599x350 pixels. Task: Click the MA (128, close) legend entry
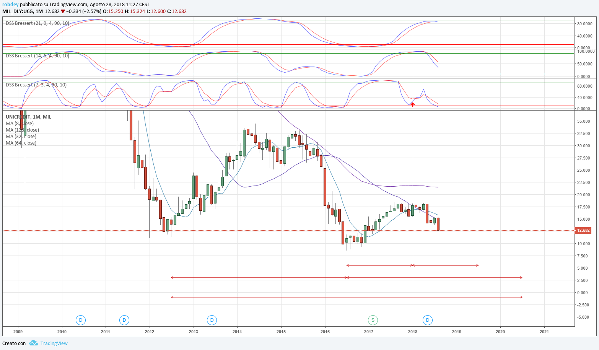tap(23, 130)
